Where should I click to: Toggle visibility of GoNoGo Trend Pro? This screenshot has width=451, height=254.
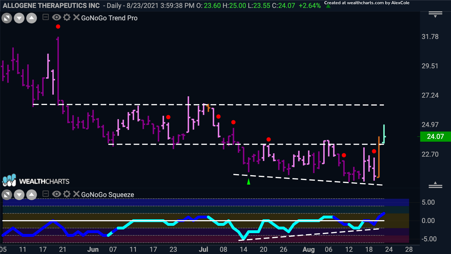tap(57, 17)
